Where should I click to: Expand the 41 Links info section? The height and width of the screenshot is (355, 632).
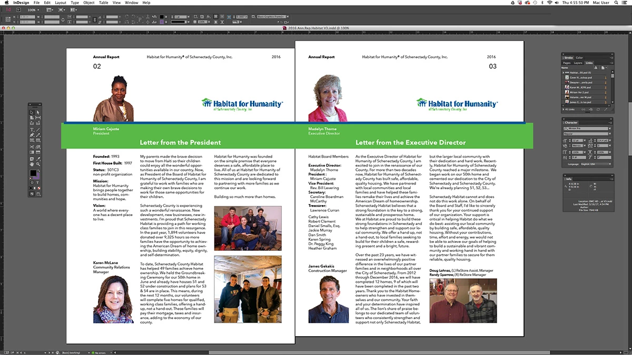click(563, 109)
